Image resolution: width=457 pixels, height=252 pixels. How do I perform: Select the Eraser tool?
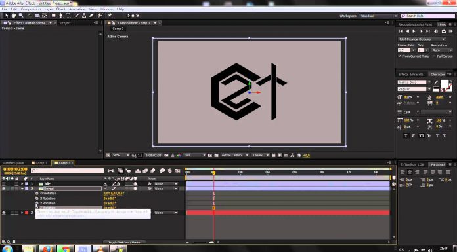(91, 16)
